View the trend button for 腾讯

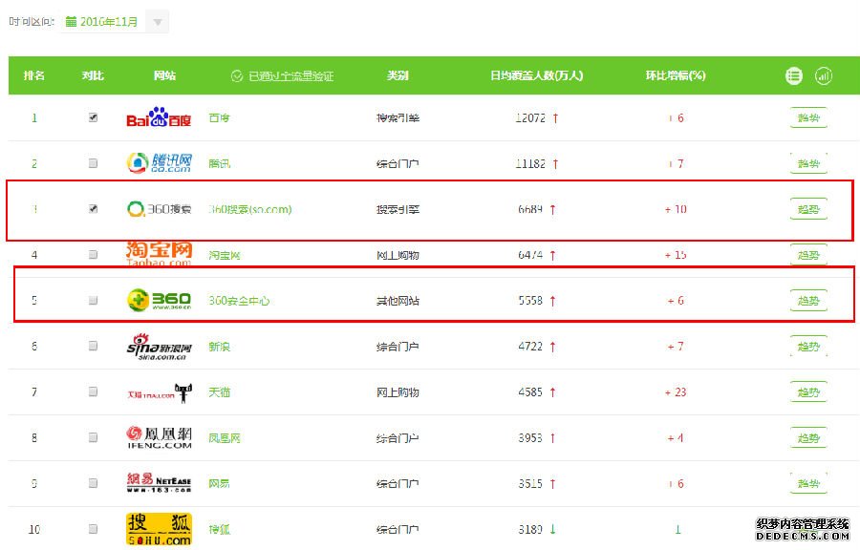click(808, 163)
